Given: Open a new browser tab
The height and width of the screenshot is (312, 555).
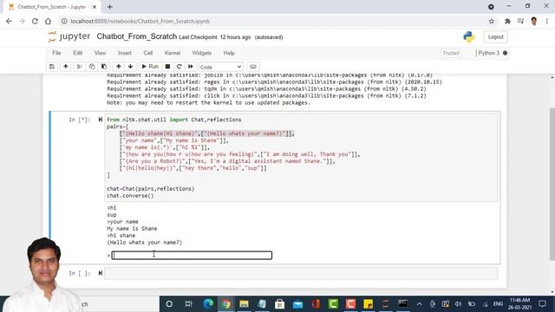Looking at the screenshot, I should click(x=110, y=7).
